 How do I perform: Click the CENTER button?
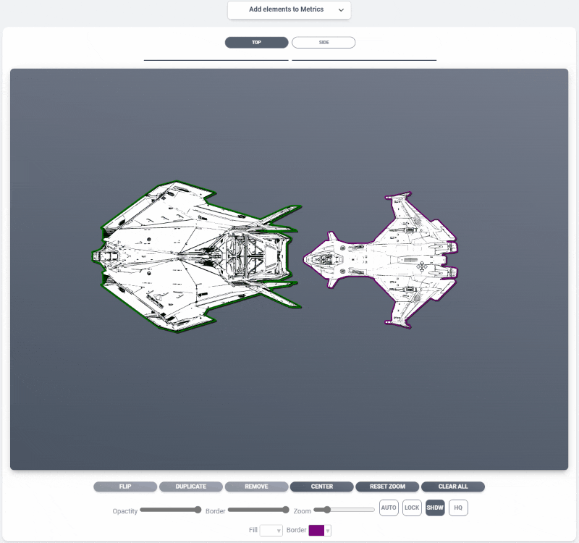[322, 487]
